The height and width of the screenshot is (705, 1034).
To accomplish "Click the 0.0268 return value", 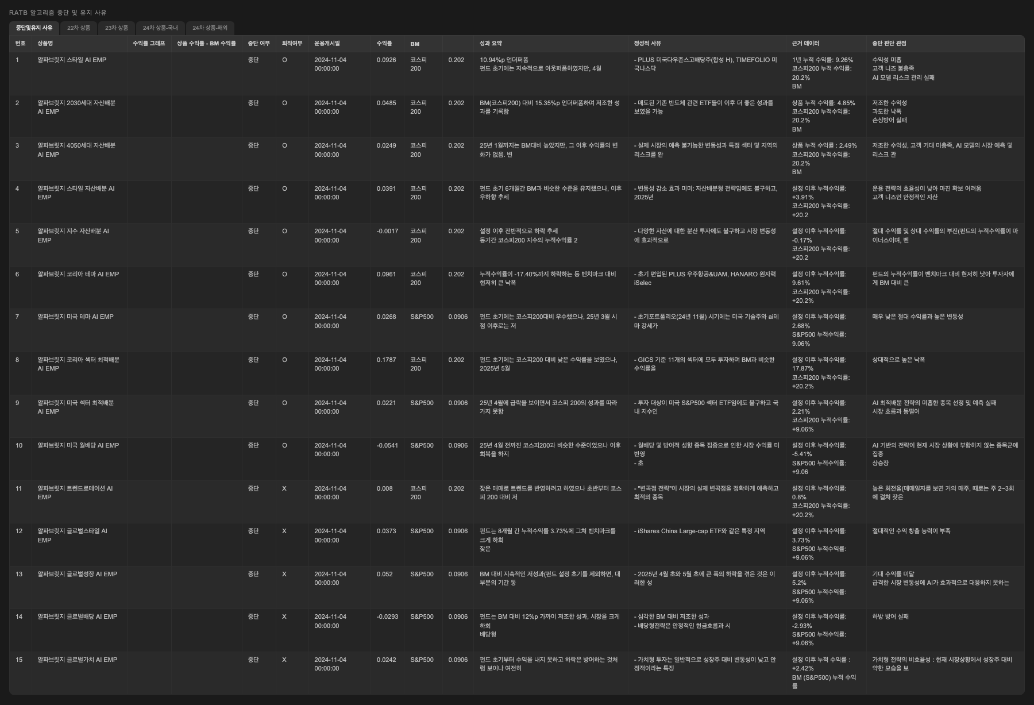I will (386, 317).
